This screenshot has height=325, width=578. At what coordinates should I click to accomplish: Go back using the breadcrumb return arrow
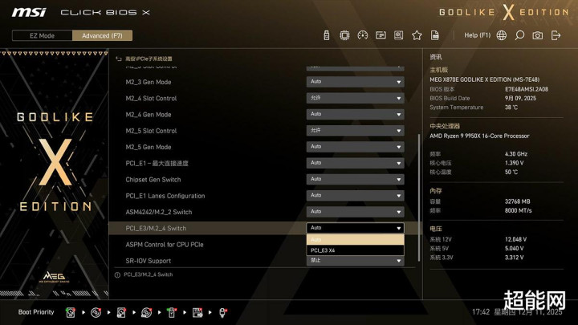click(x=118, y=59)
